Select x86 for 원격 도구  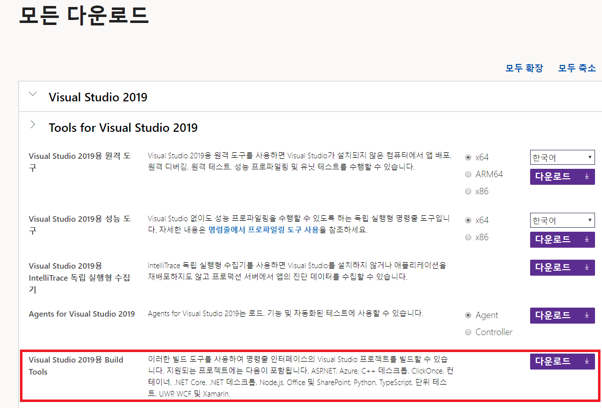[x=468, y=191]
